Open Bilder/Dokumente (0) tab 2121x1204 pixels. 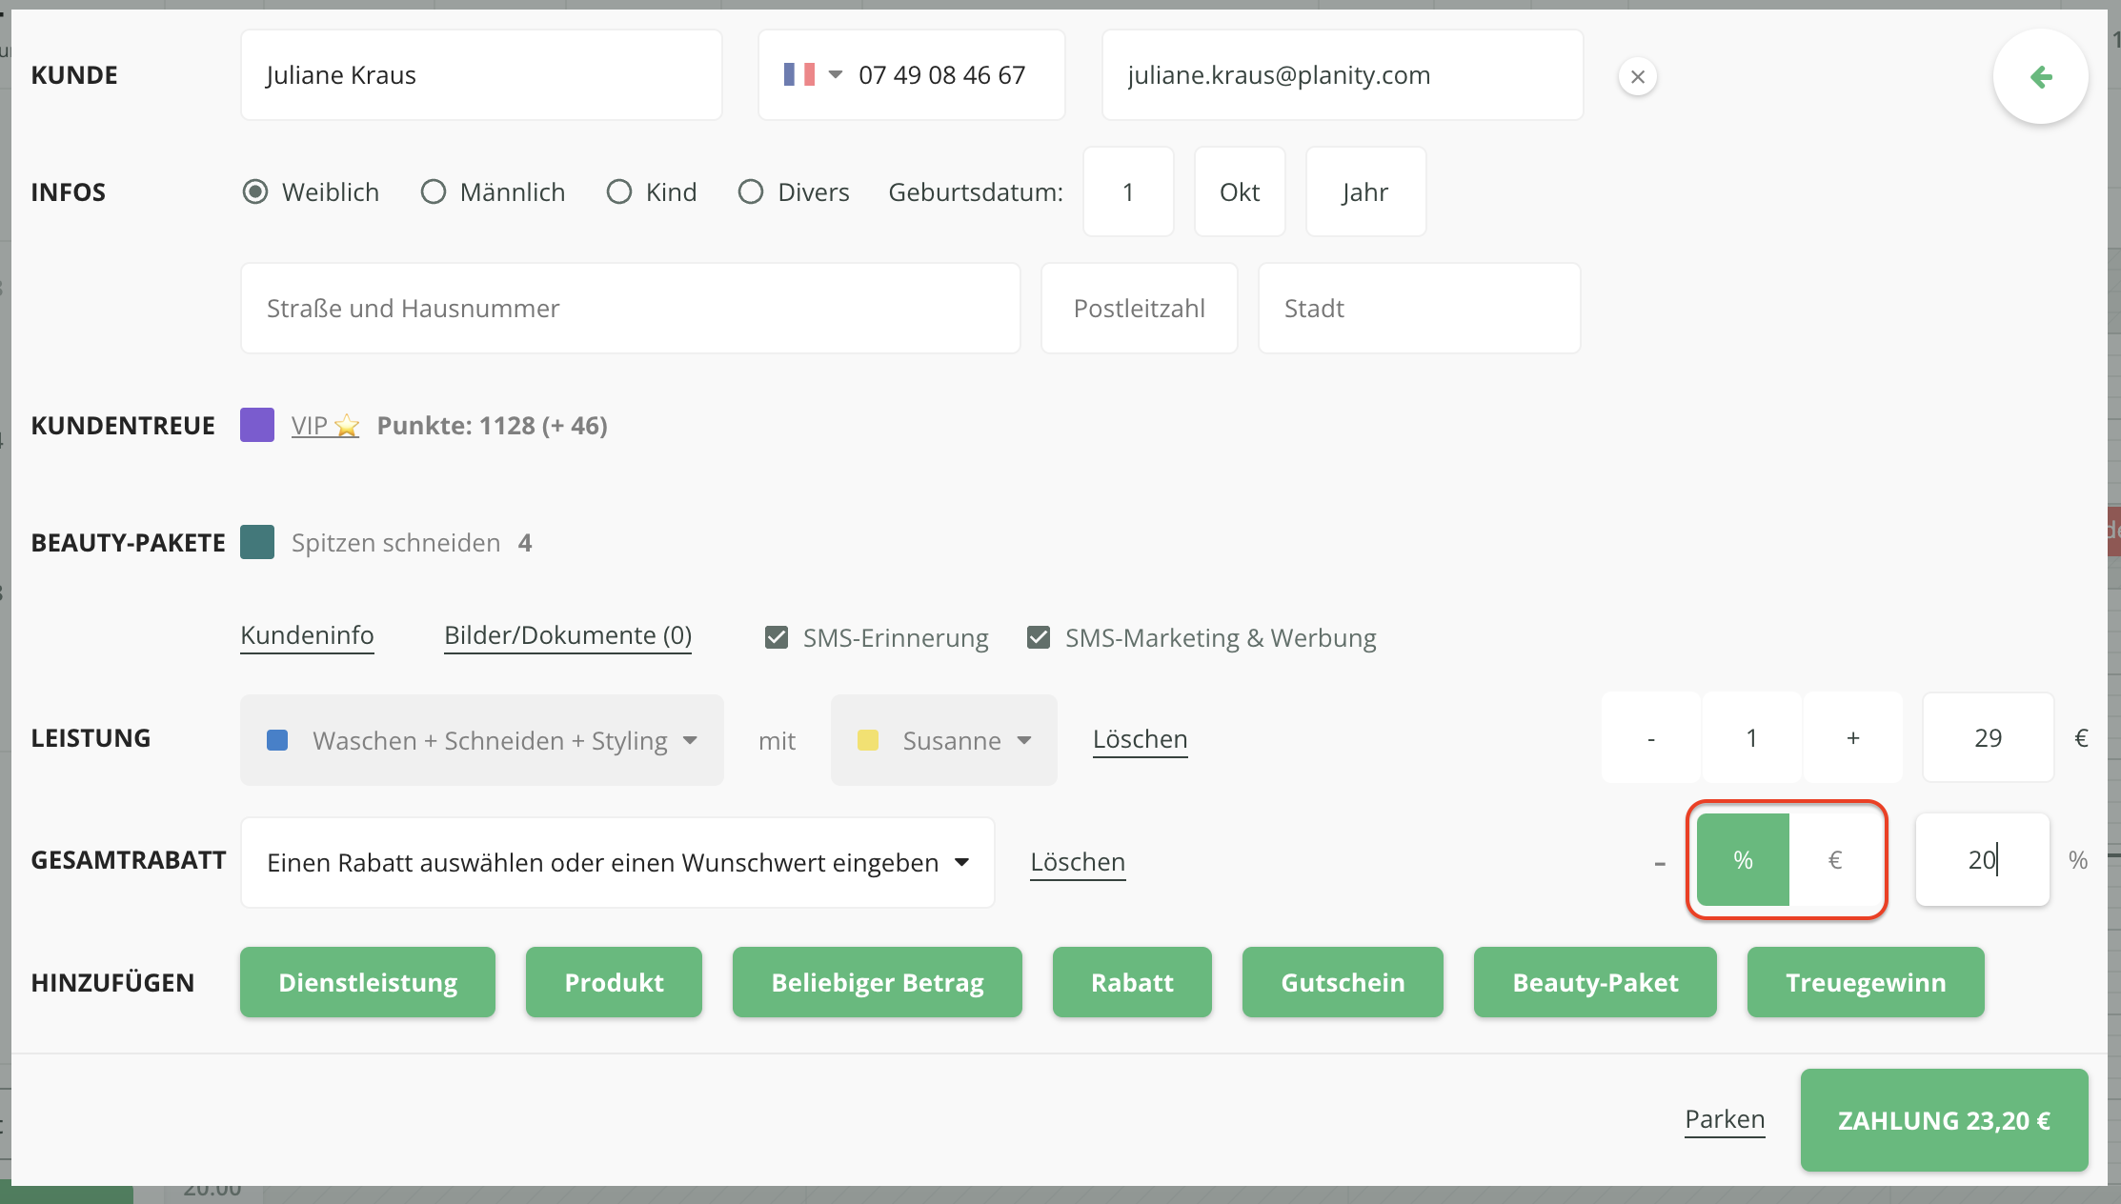click(568, 635)
